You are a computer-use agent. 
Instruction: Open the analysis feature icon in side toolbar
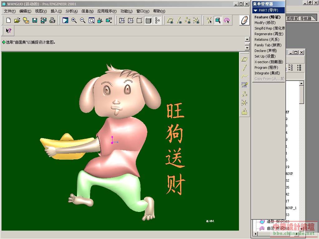pyautogui.click(x=244, y=111)
